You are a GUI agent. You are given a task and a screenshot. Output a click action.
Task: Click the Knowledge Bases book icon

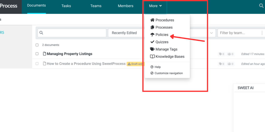pos(152,56)
